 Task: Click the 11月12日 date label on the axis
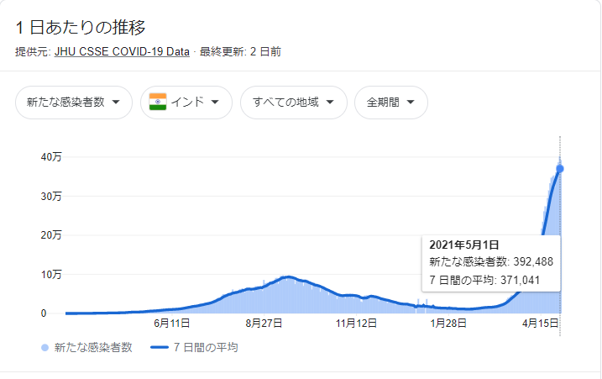(356, 324)
